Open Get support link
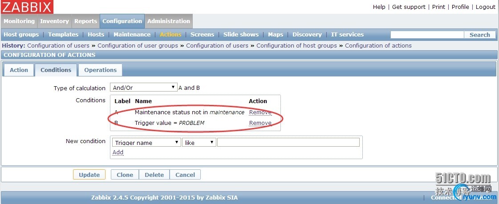The height and width of the screenshot is (204, 499). pyautogui.click(x=409, y=7)
